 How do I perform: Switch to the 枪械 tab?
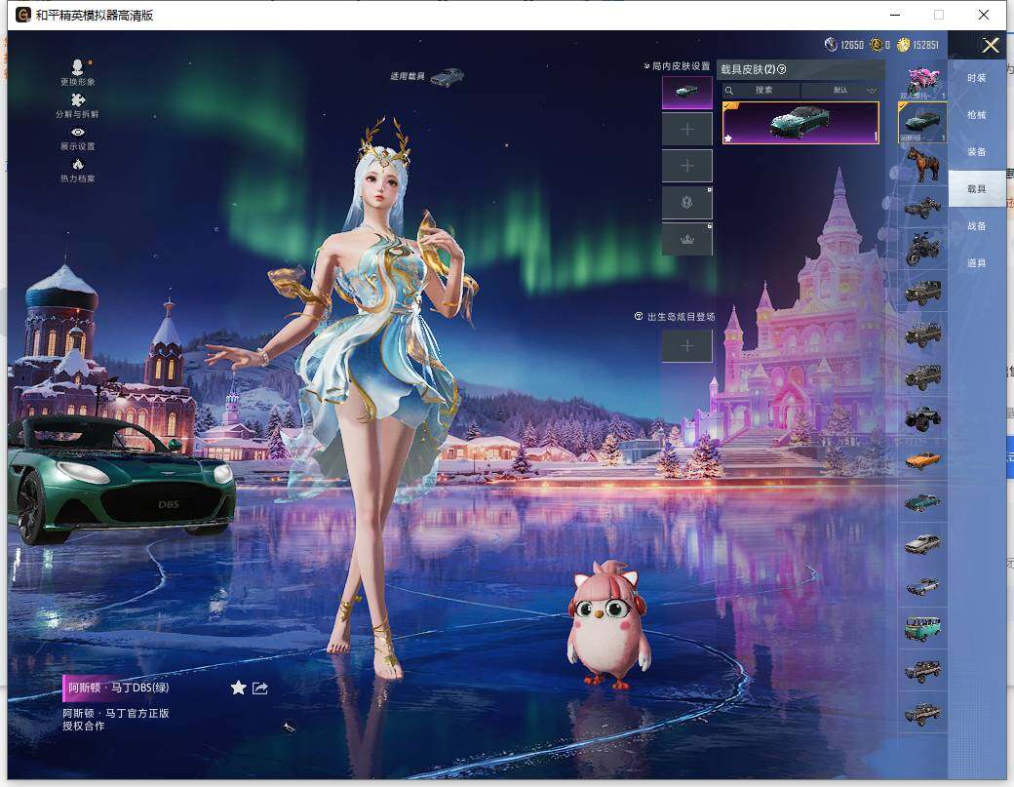point(976,114)
